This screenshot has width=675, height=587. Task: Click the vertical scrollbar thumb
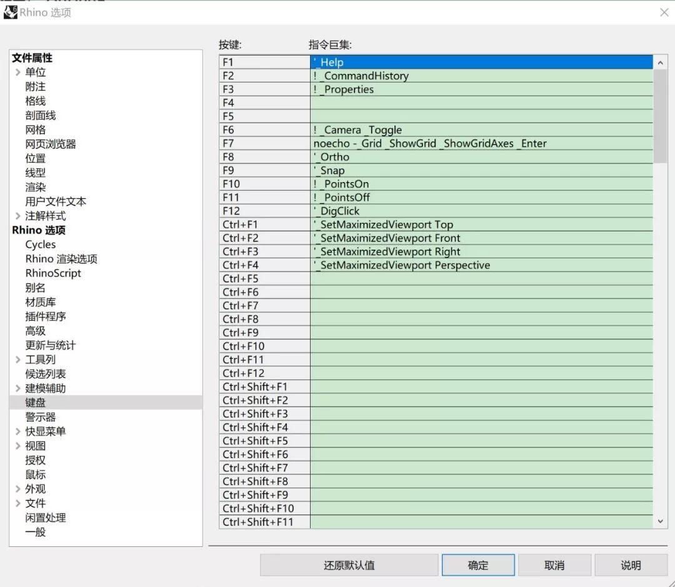tap(661, 116)
